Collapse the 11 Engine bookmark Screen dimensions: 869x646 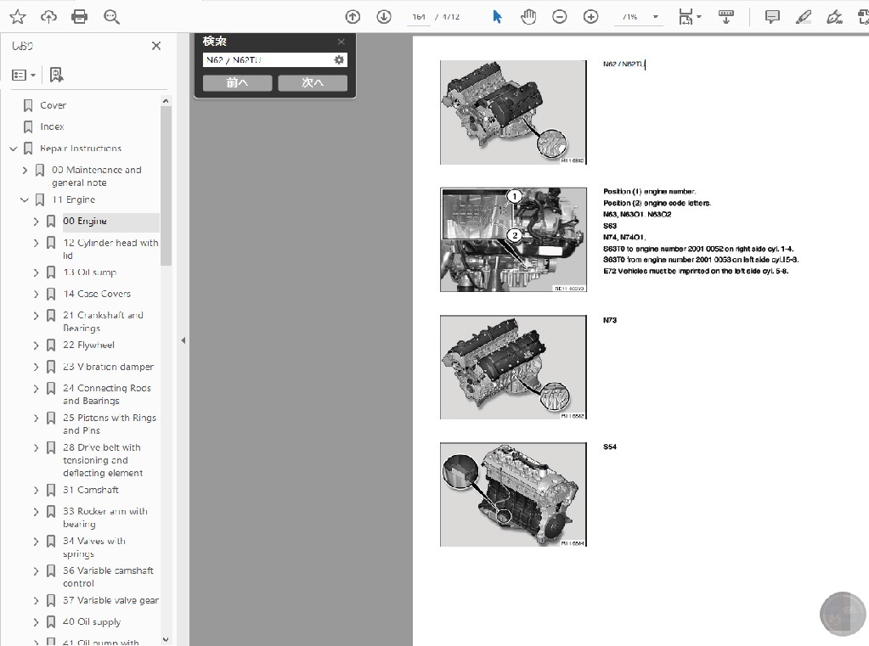(x=25, y=200)
